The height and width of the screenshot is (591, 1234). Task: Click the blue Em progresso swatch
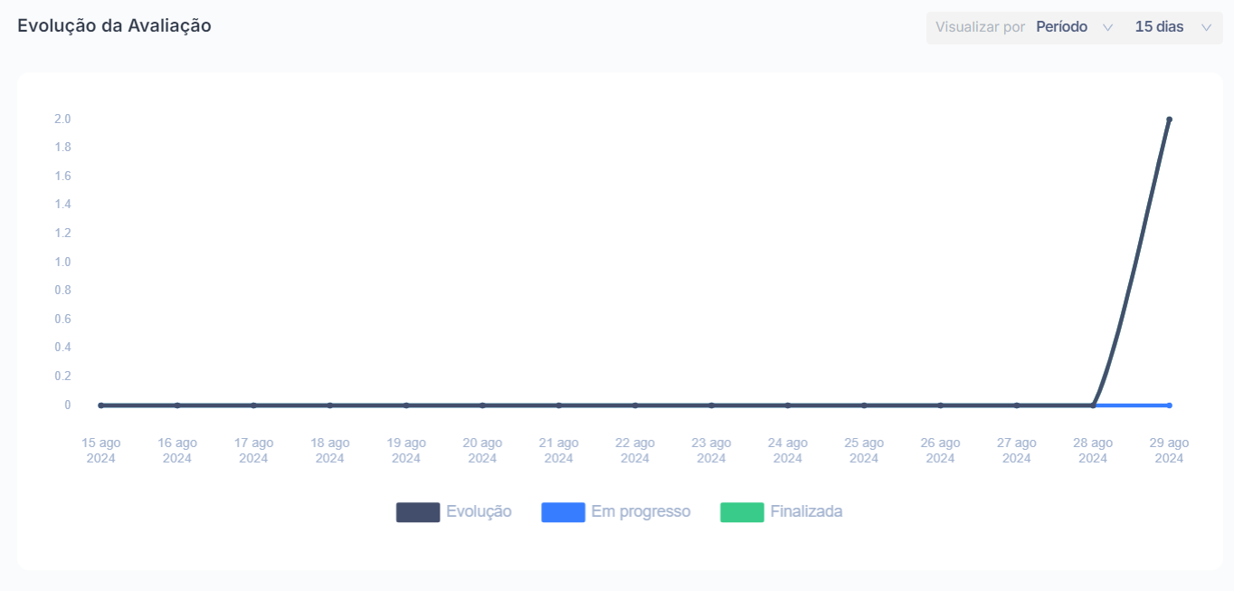[x=563, y=512]
